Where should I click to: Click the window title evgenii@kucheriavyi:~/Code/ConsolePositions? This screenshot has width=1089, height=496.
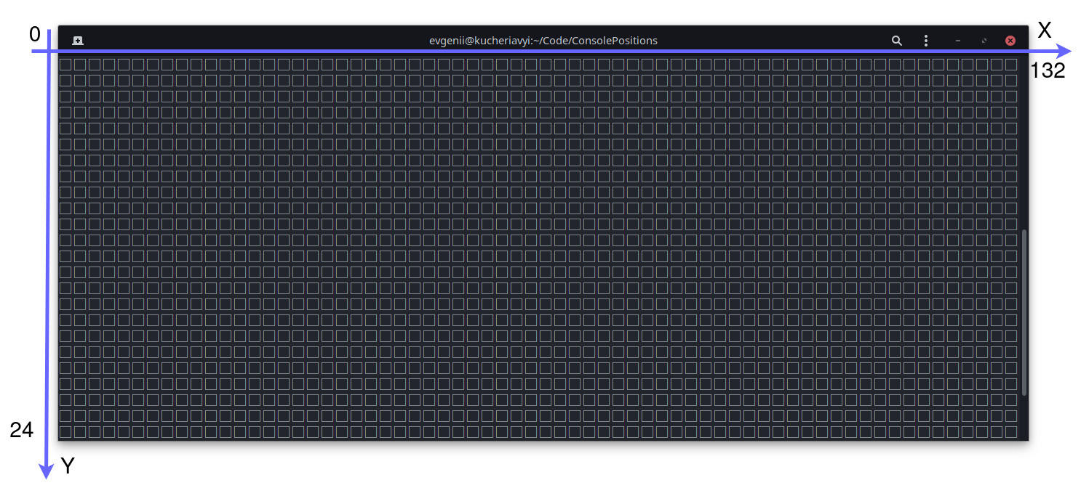pos(543,41)
